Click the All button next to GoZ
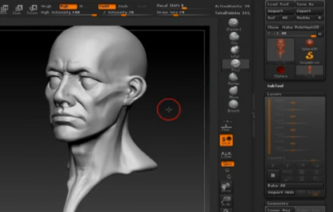Screen dimensions: 333x212 pos(287,18)
